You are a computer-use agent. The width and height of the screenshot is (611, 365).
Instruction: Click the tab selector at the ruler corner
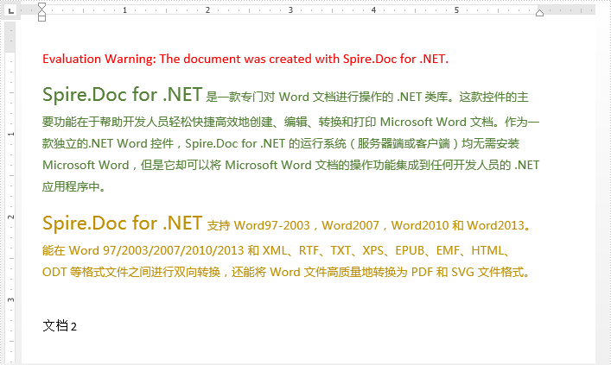tap(11, 11)
